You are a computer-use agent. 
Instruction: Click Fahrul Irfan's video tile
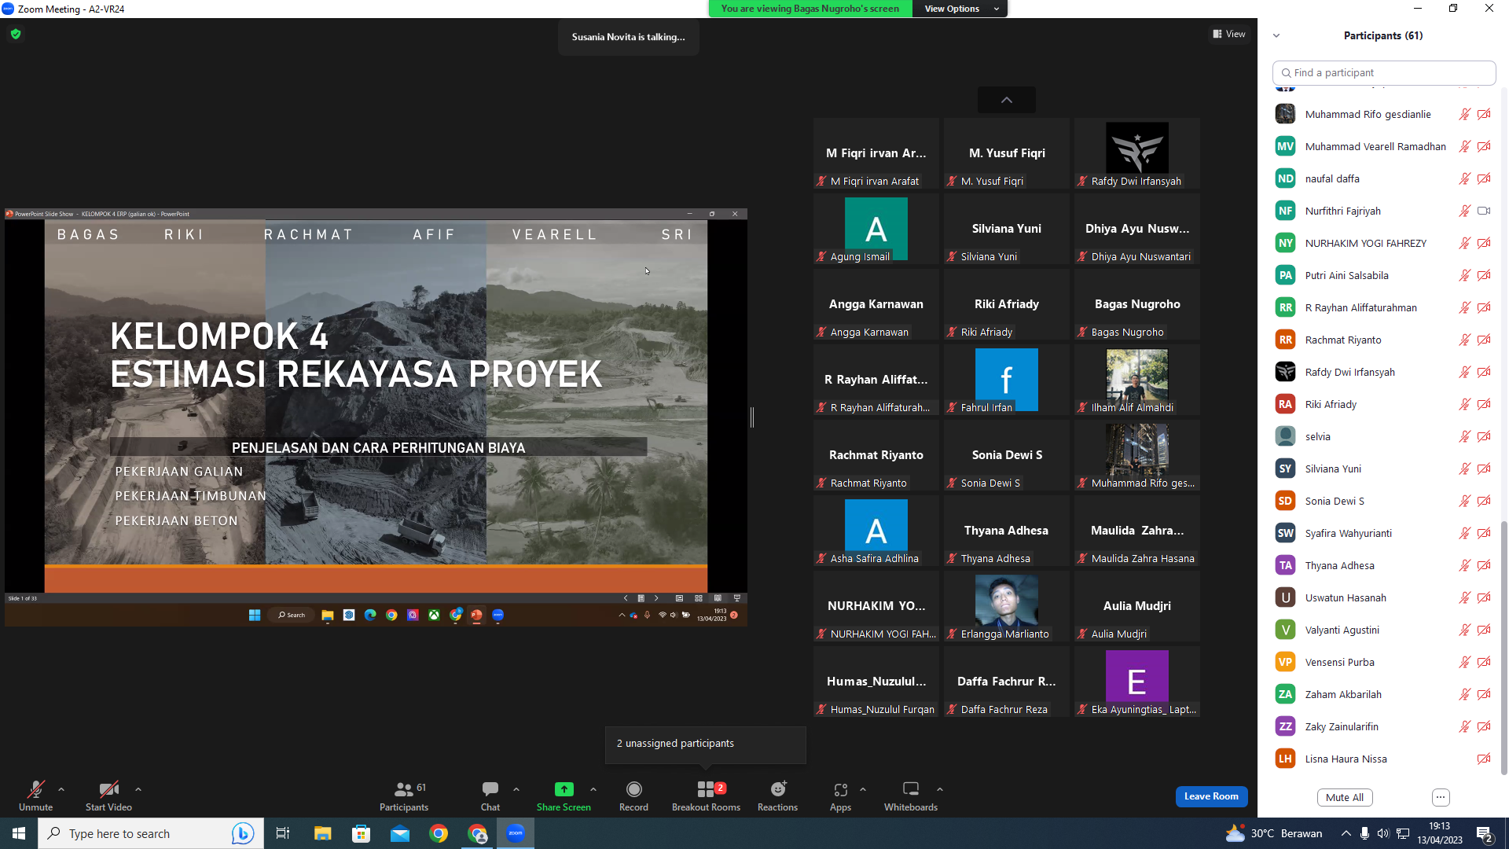pyautogui.click(x=1007, y=380)
